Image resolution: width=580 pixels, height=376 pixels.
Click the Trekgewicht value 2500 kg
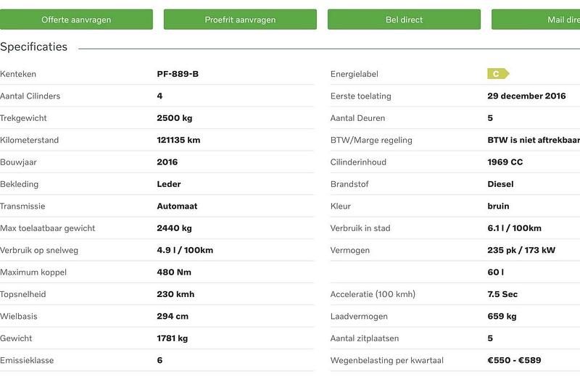[x=174, y=118]
